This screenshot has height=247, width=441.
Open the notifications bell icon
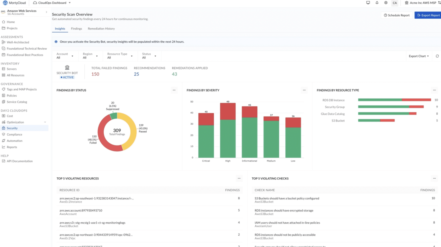coord(377,3)
